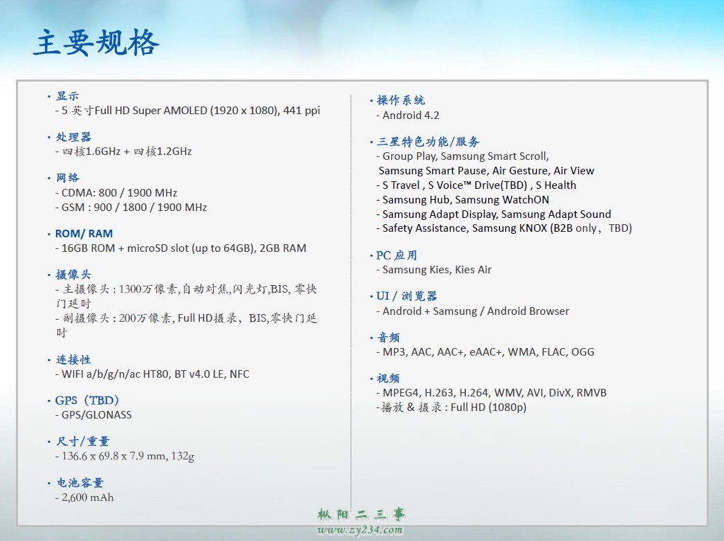Click 'Samsung Hub, Samsung WatchON' line
This screenshot has width=724, height=541.
463,199
